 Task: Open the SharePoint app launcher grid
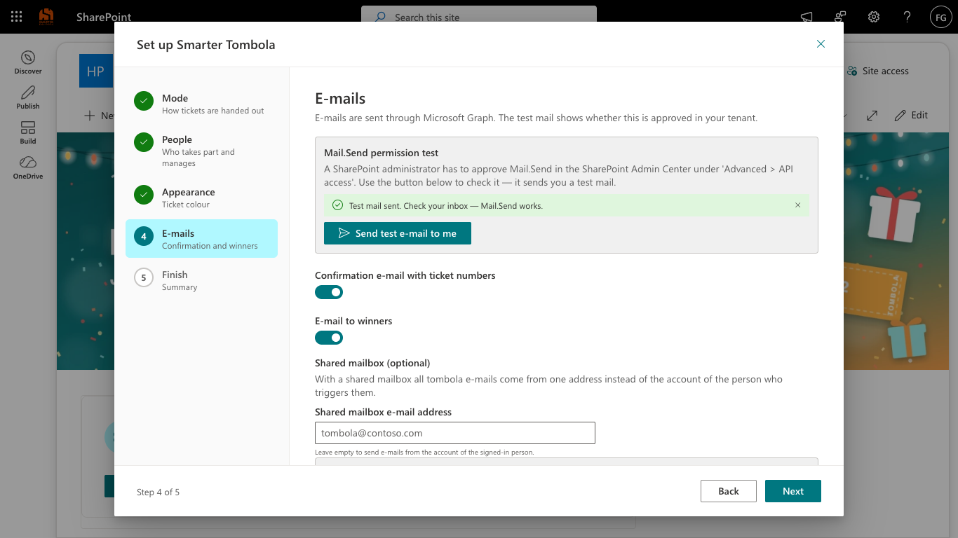[17, 17]
